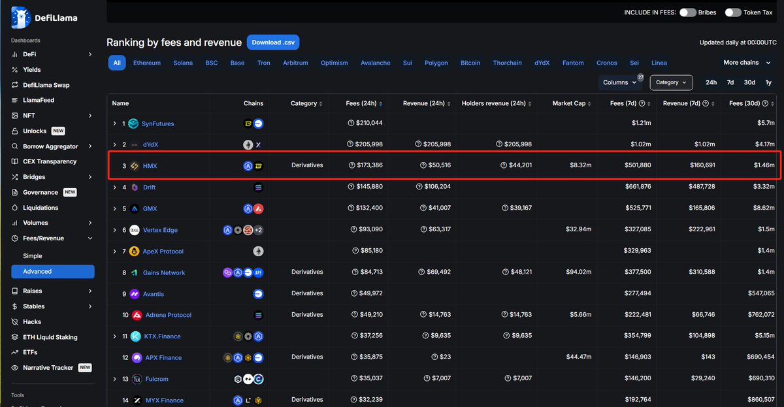Open the Adrena Protocol link
Image resolution: width=784 pixels, height=407 pixels.
(x=169, y=315)
